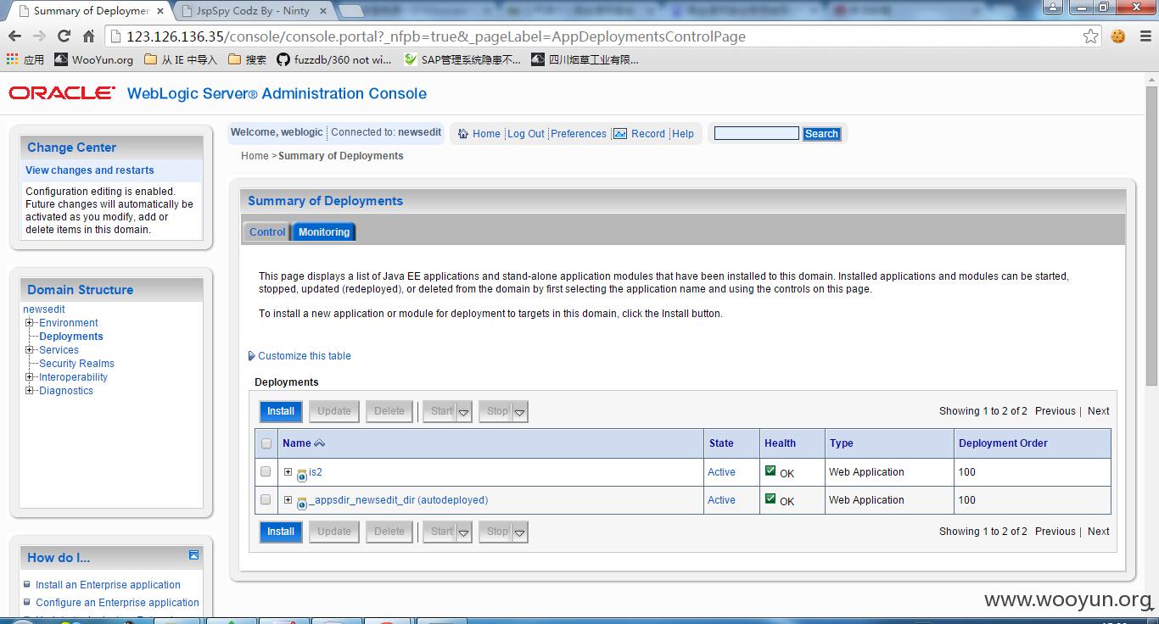Viewport: 1159px width, 624px height.
Task: Go to Home in breadcrumb
Action: click(255, 156)
